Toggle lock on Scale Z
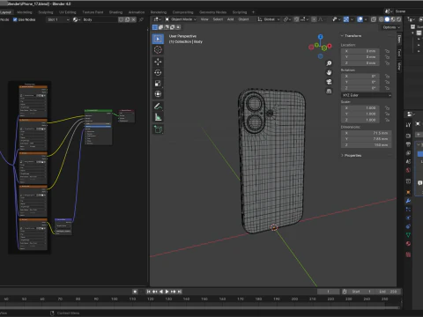Image resolution: width=423 pixels, height=317 pixels. pyautogui.click(x=388, y=120)
